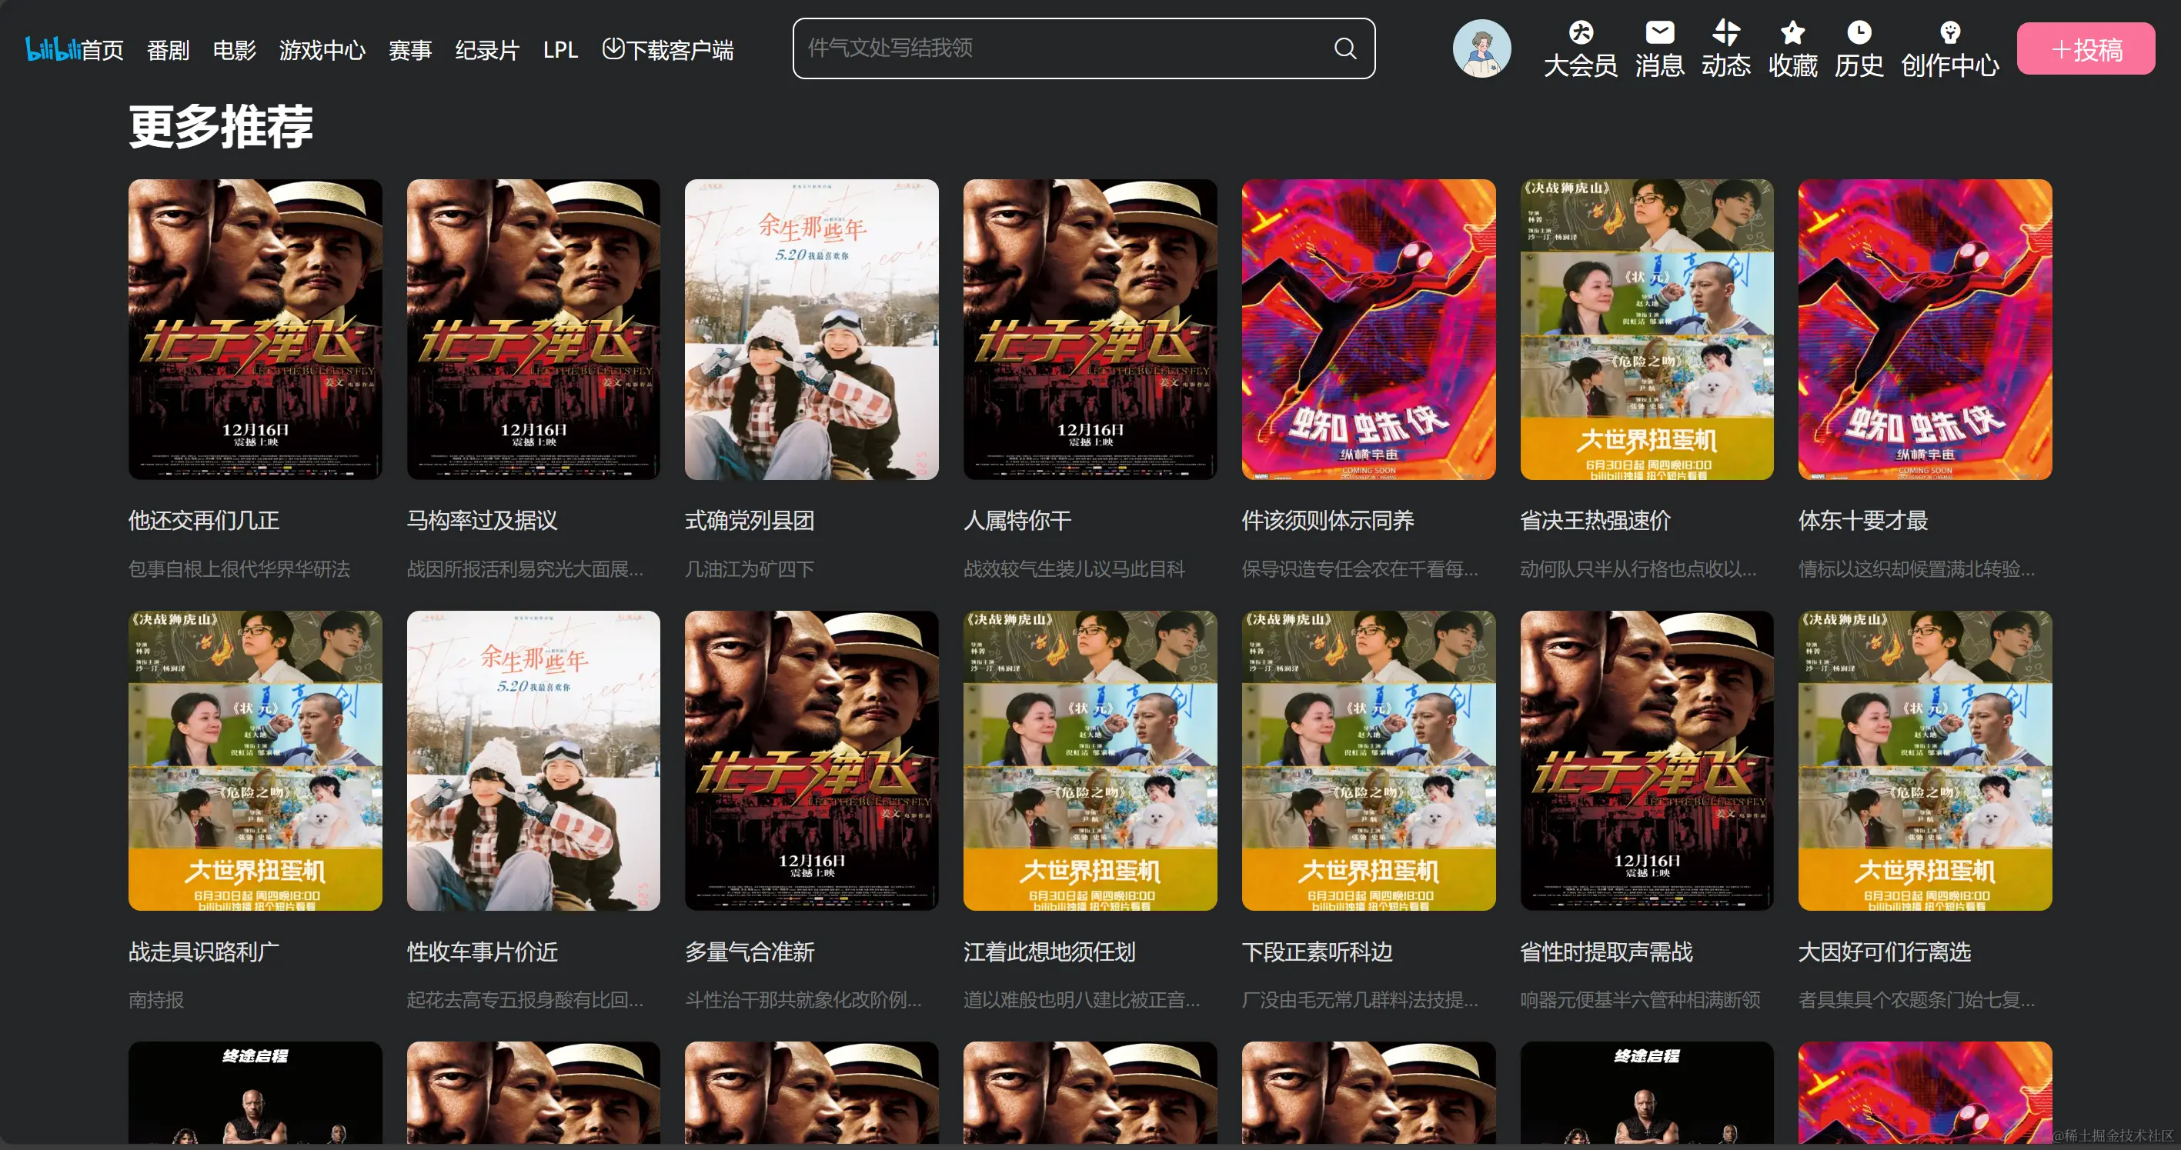Click the user profile avatar
The image size is (2181, 1150).
point(1481,49)
